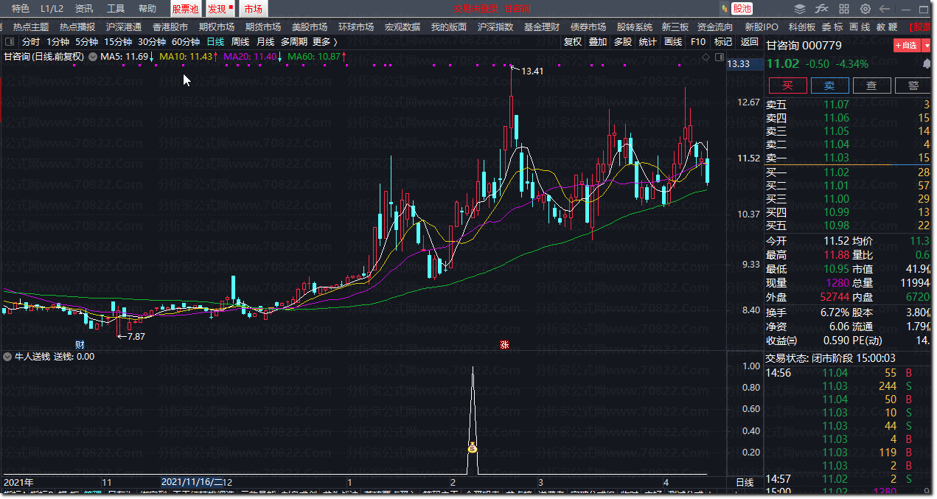Click the diamond icon near chart top right
937x499 pixels.
pos(706,57)
